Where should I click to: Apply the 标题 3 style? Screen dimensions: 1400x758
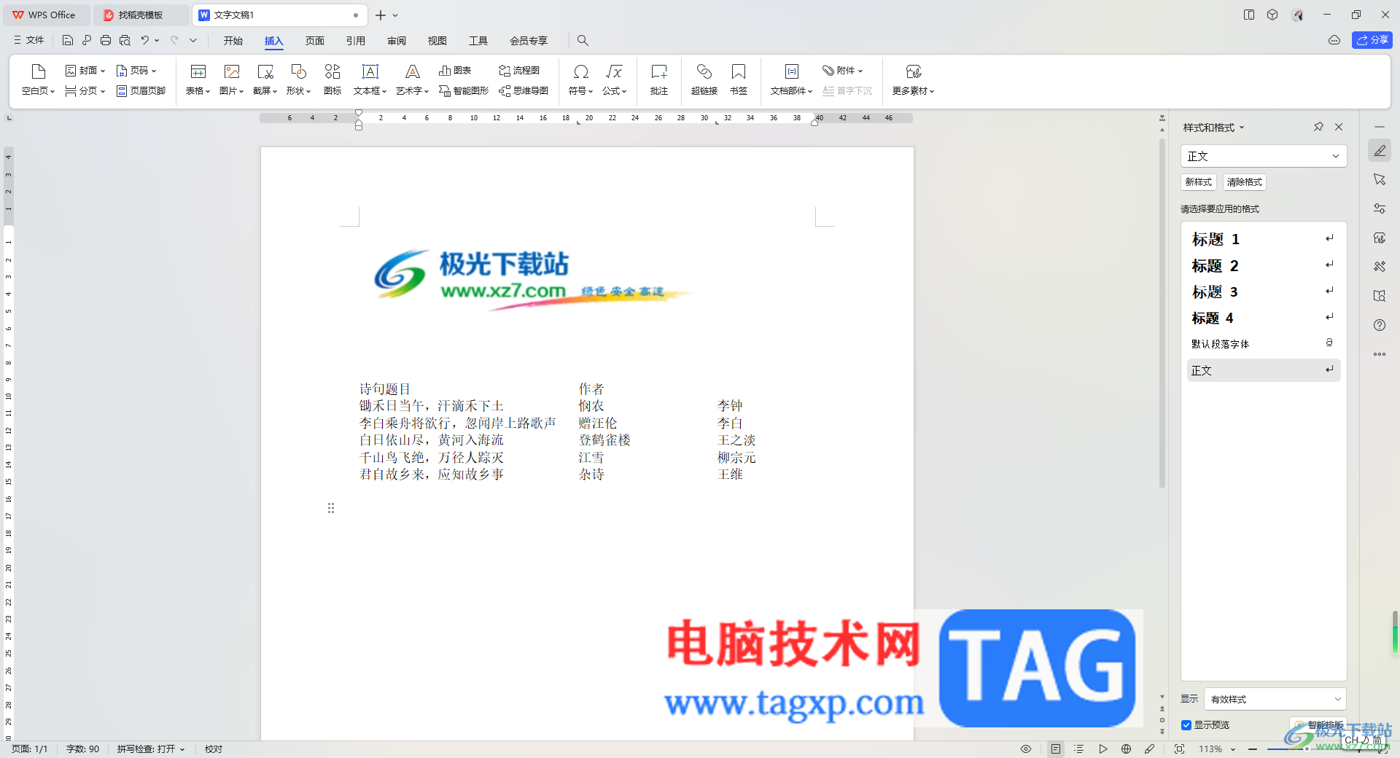tap(1263, 292)
